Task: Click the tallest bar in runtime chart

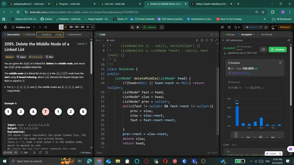Action: [237, 116]
